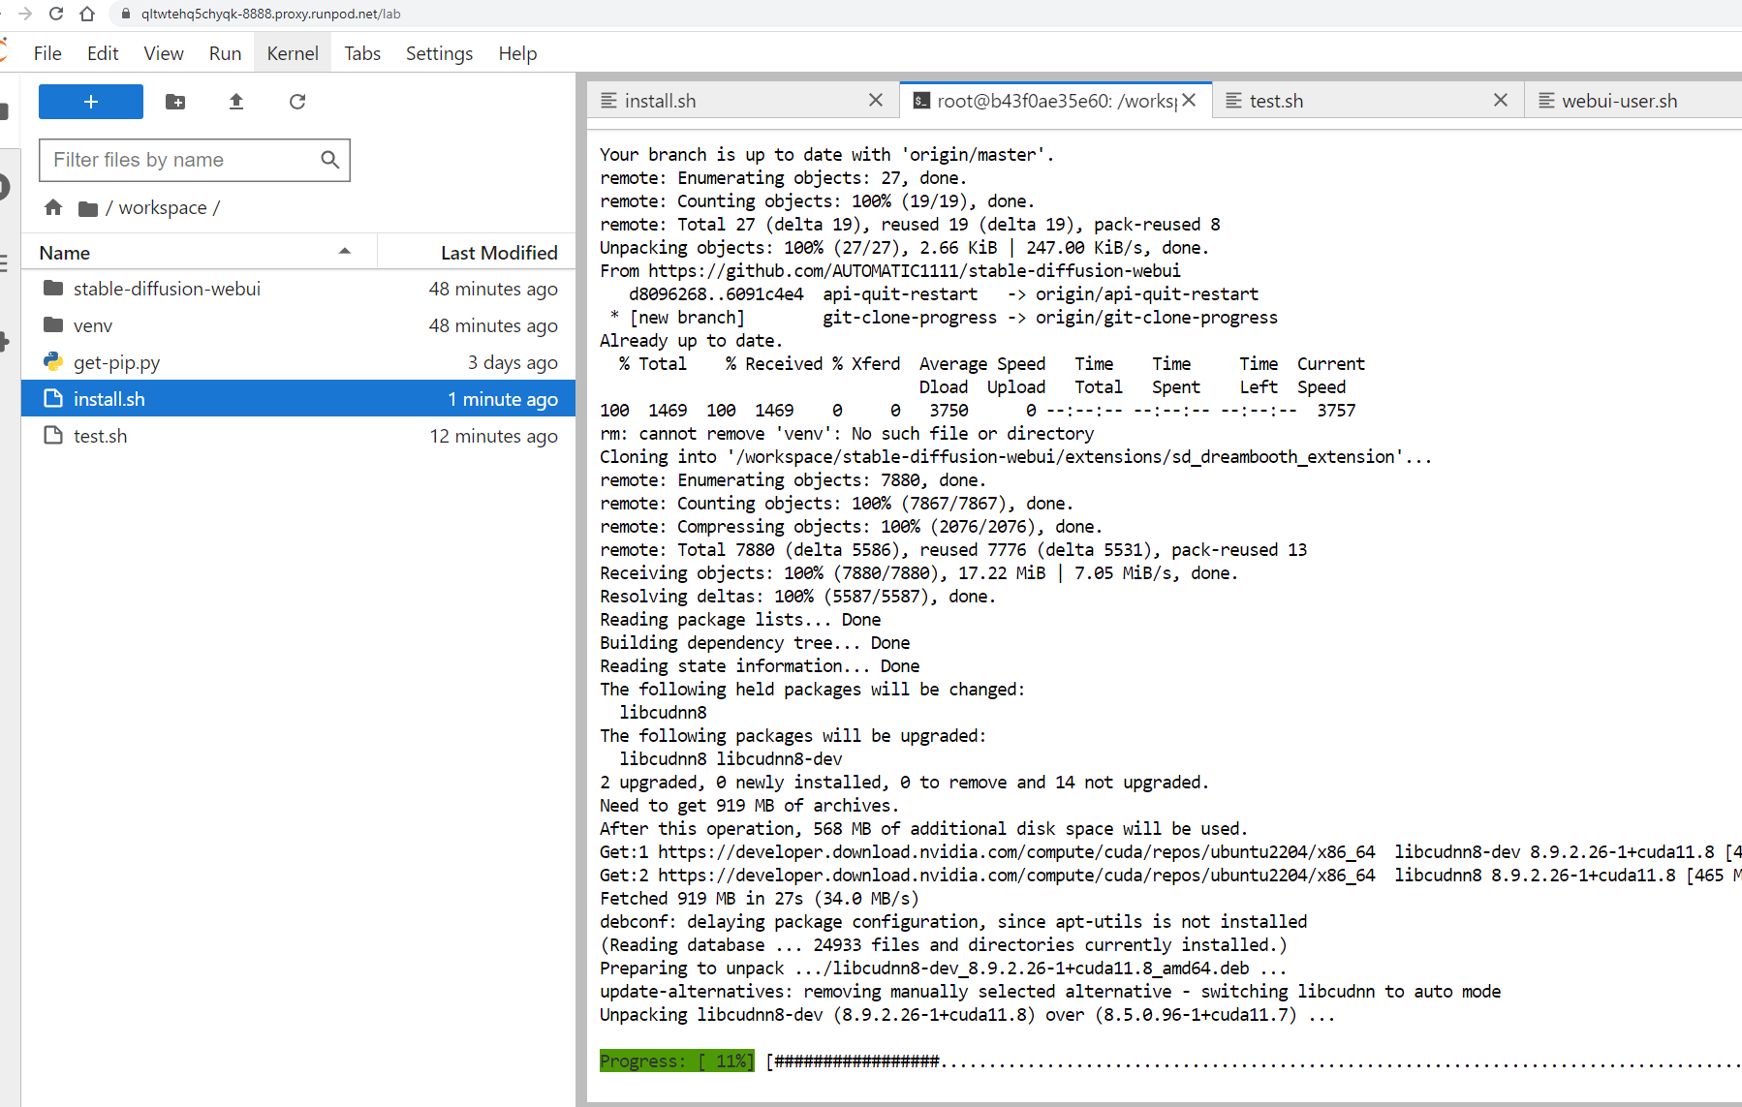
Task: Open a new launcher with the blue plus button
Action: click(90, 102)
